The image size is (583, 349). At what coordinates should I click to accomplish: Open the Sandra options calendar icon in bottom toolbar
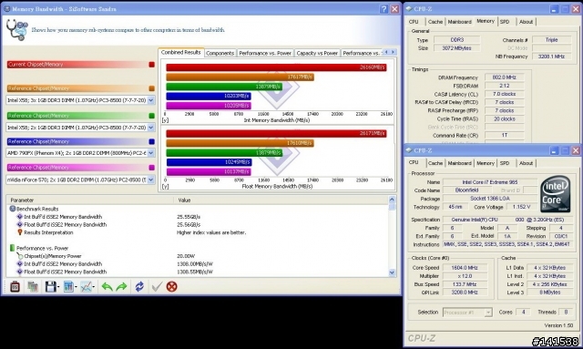[15, 286]
